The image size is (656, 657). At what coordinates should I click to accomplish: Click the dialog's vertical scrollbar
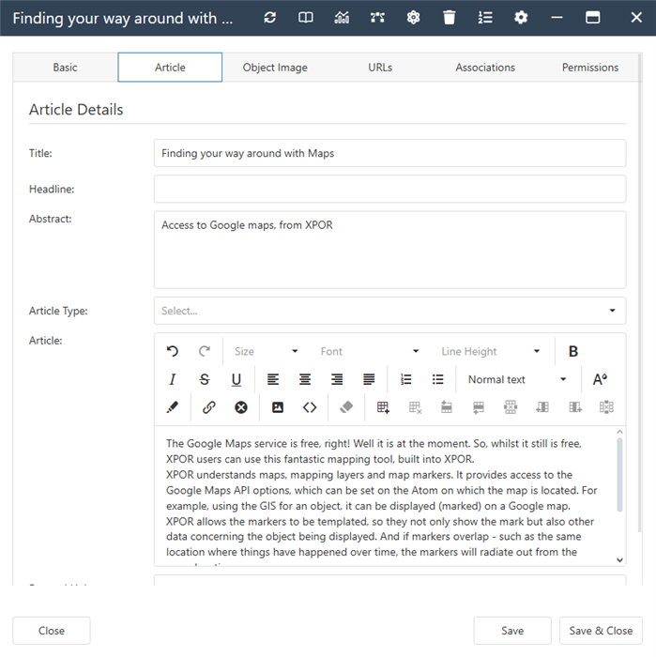point(640,293)
